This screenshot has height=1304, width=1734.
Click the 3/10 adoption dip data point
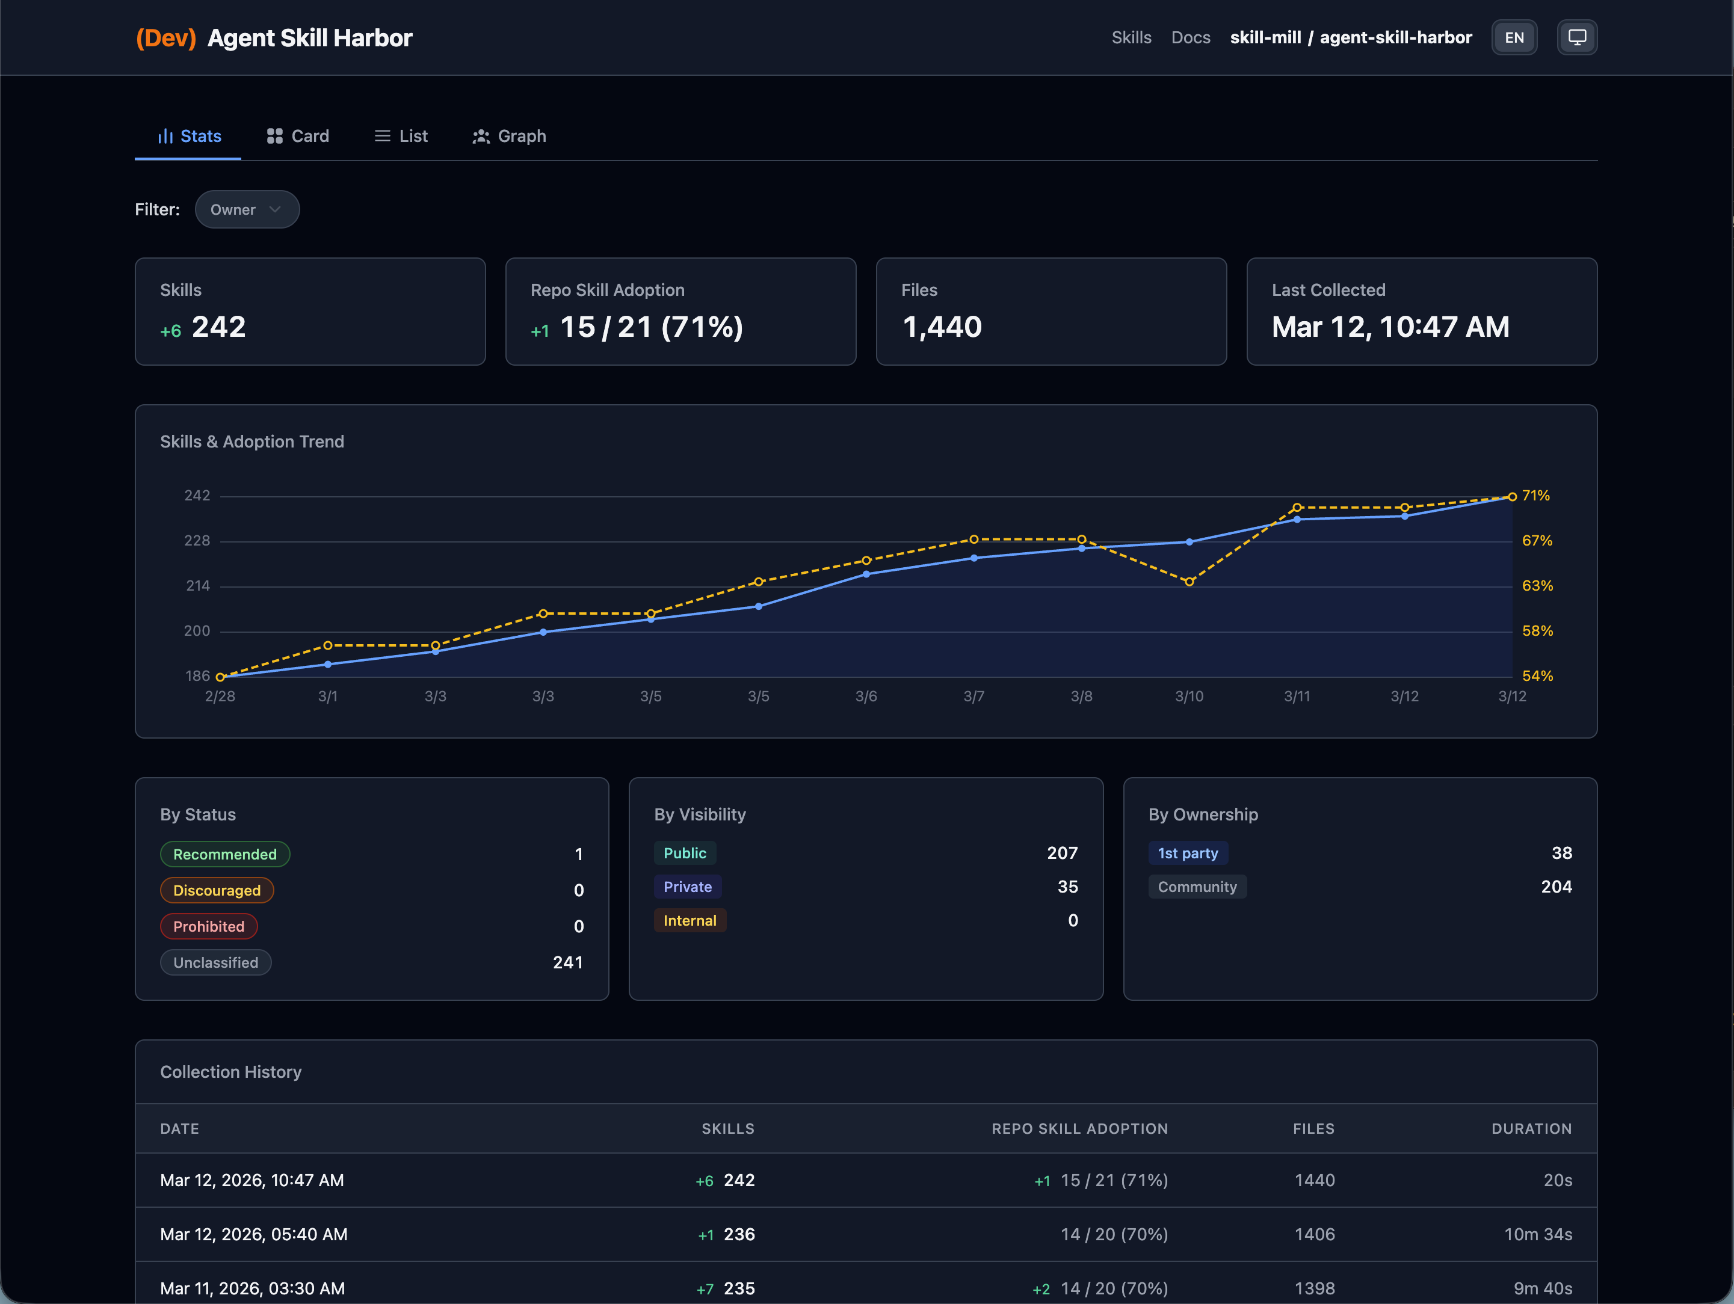1189,582
